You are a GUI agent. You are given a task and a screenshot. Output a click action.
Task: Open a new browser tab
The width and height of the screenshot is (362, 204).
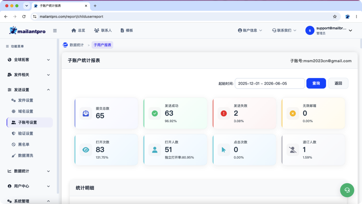click(x=95, y=6)
